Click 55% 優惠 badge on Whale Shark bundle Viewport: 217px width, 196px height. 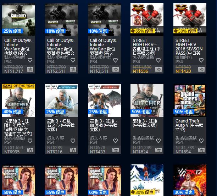coord(55,192)
